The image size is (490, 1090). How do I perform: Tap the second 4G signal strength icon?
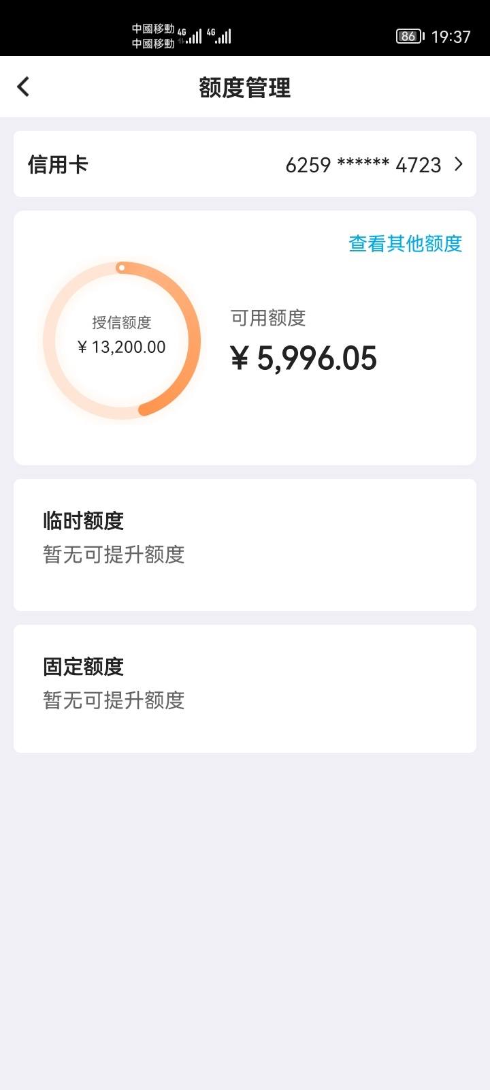219,36
